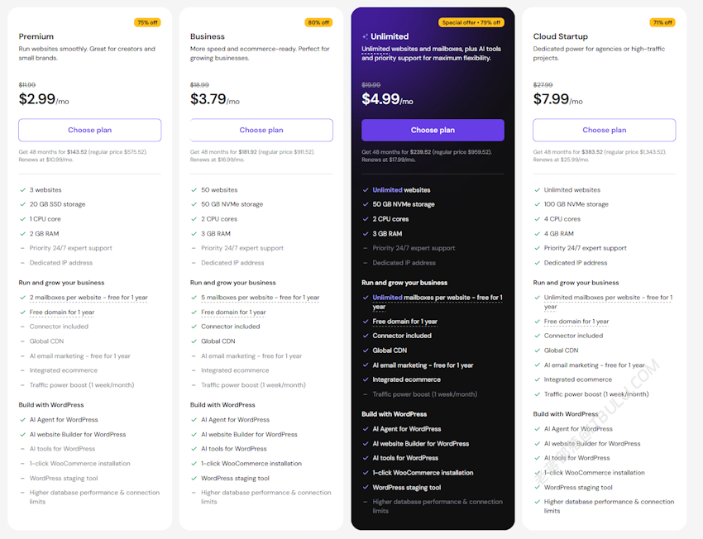Click the Unlimited websites feature in highlighted plan

[401, 190]
